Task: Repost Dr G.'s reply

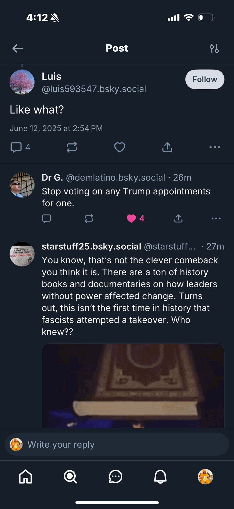Action: coord(89,218)
